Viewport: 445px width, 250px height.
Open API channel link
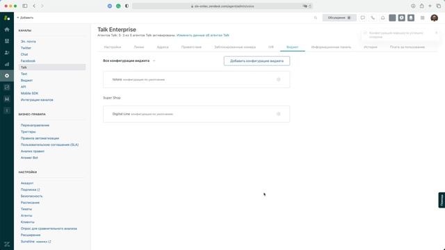23,87
